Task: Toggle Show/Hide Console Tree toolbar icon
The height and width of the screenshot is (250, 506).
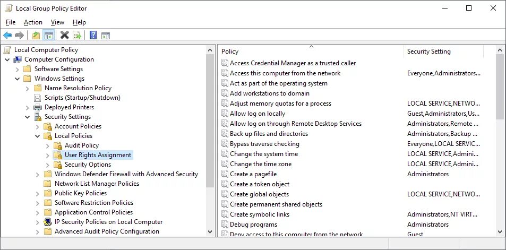Action: tap(48, 36)
